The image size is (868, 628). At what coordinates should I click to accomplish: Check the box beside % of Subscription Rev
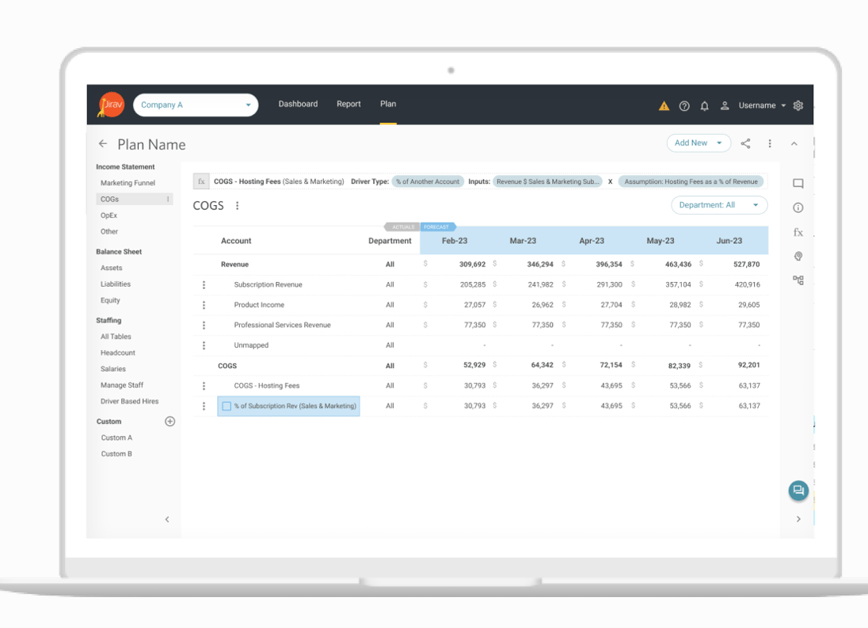(226, 405)
